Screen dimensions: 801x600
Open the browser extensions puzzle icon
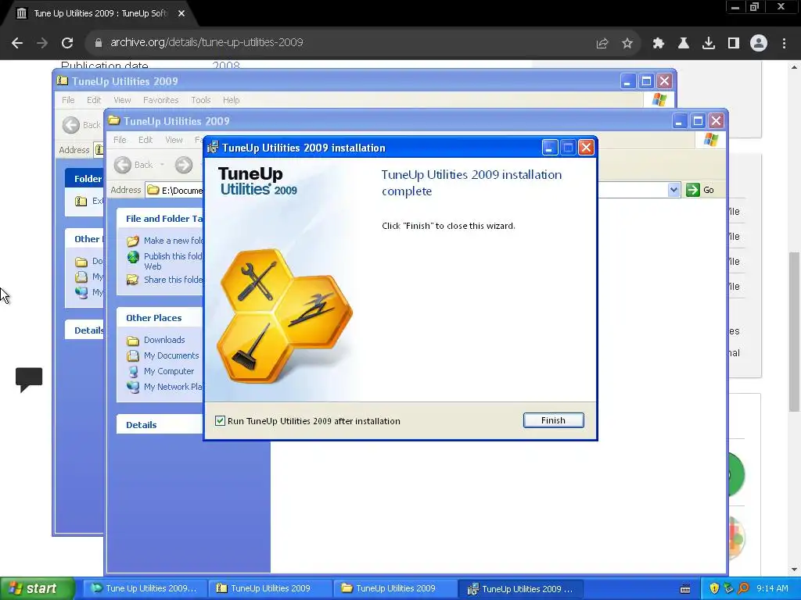click(659, 44)
